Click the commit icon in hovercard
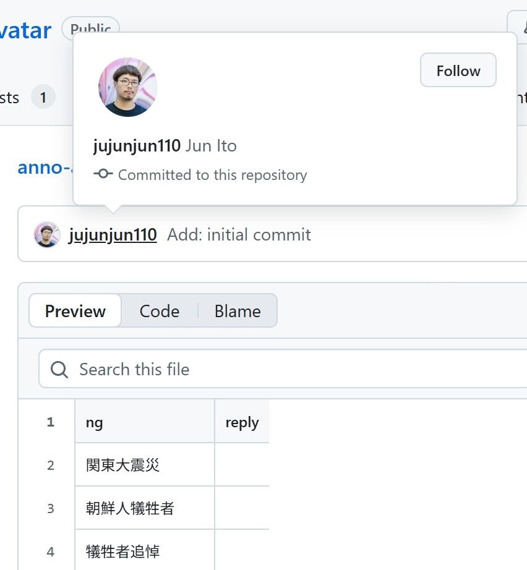 [x=103, y=174]
